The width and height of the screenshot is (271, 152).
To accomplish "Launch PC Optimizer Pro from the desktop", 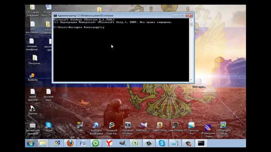I will (191, 128).
